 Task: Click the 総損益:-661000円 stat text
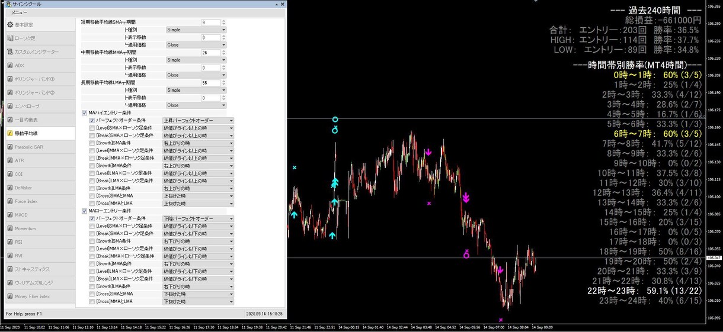point(663,20)
